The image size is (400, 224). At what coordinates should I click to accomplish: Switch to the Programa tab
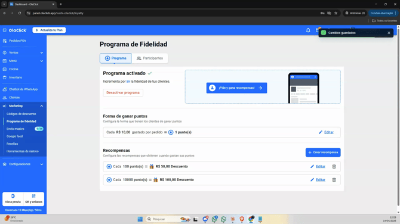click(116, 58)
